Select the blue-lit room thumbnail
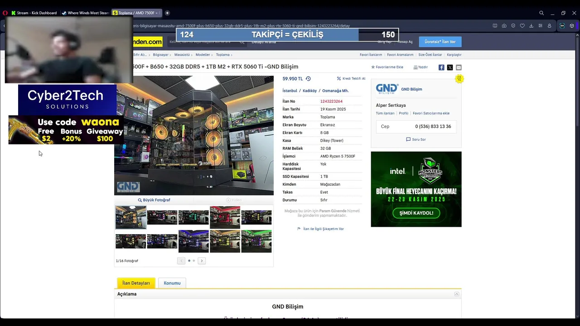The width and height of the screenshot is (580, 326). (x=193, y=241)
